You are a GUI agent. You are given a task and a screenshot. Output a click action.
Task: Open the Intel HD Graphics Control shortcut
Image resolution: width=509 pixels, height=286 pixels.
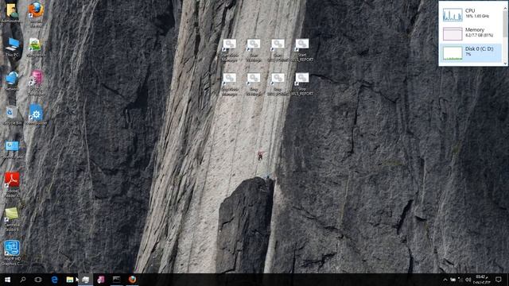pos(12,253)
